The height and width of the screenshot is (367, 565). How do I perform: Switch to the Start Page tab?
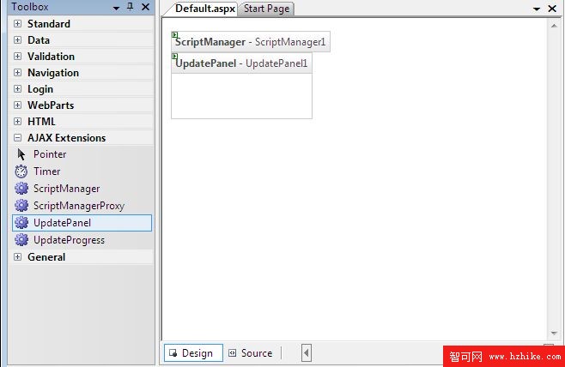266,9
